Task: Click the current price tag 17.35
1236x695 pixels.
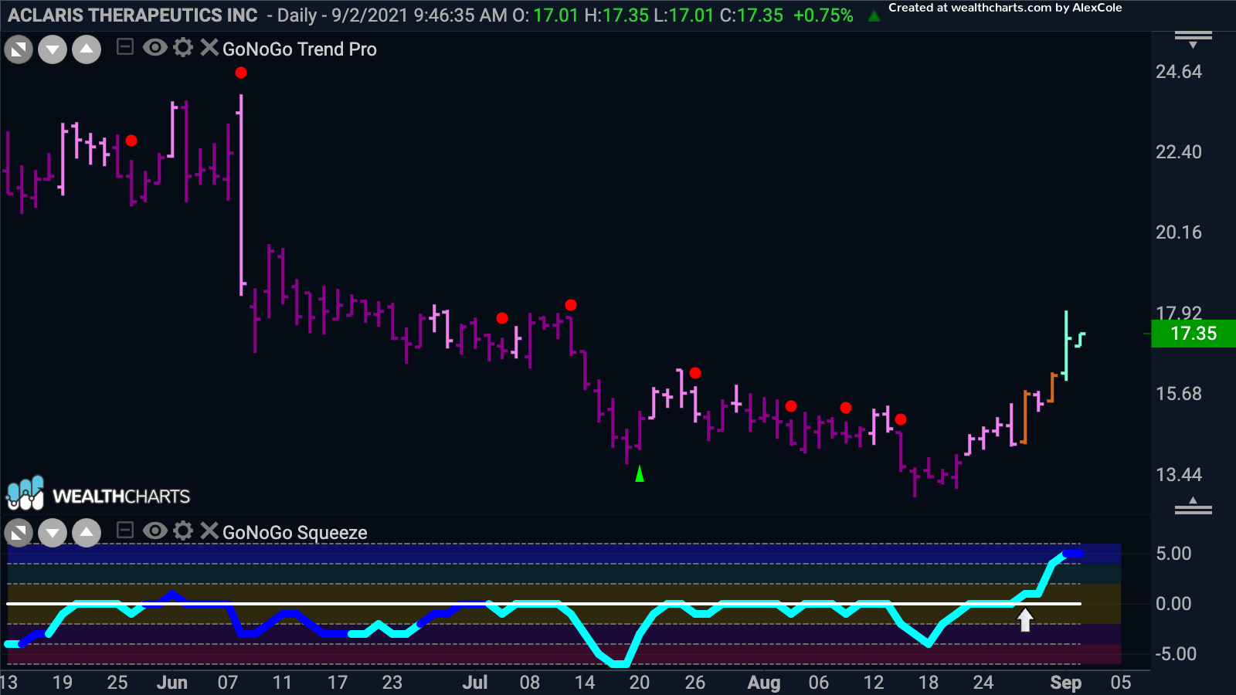Action: [x=1194, y=334]
